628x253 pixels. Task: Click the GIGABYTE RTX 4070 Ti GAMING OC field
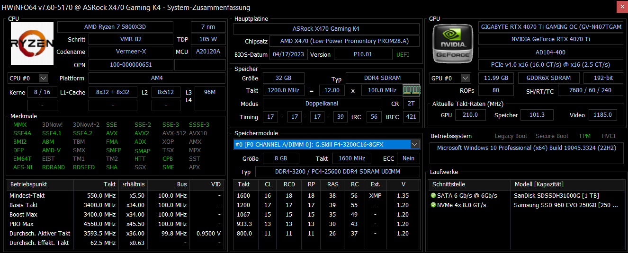[x=551, y=27]
